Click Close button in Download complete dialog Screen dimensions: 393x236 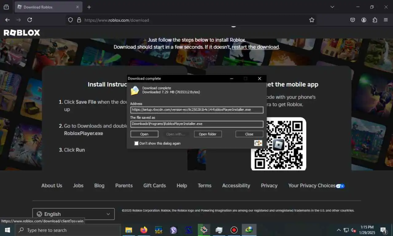249,134
